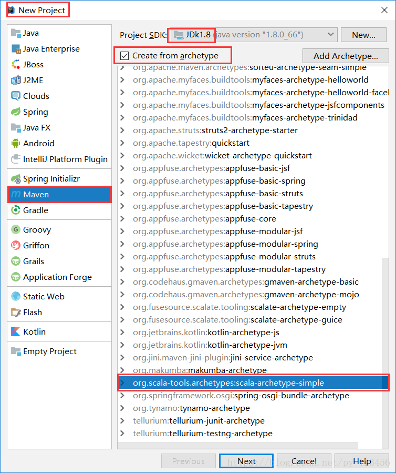Click the New... SDK button
The image size is (396, 473).
[x=363, y=35]
